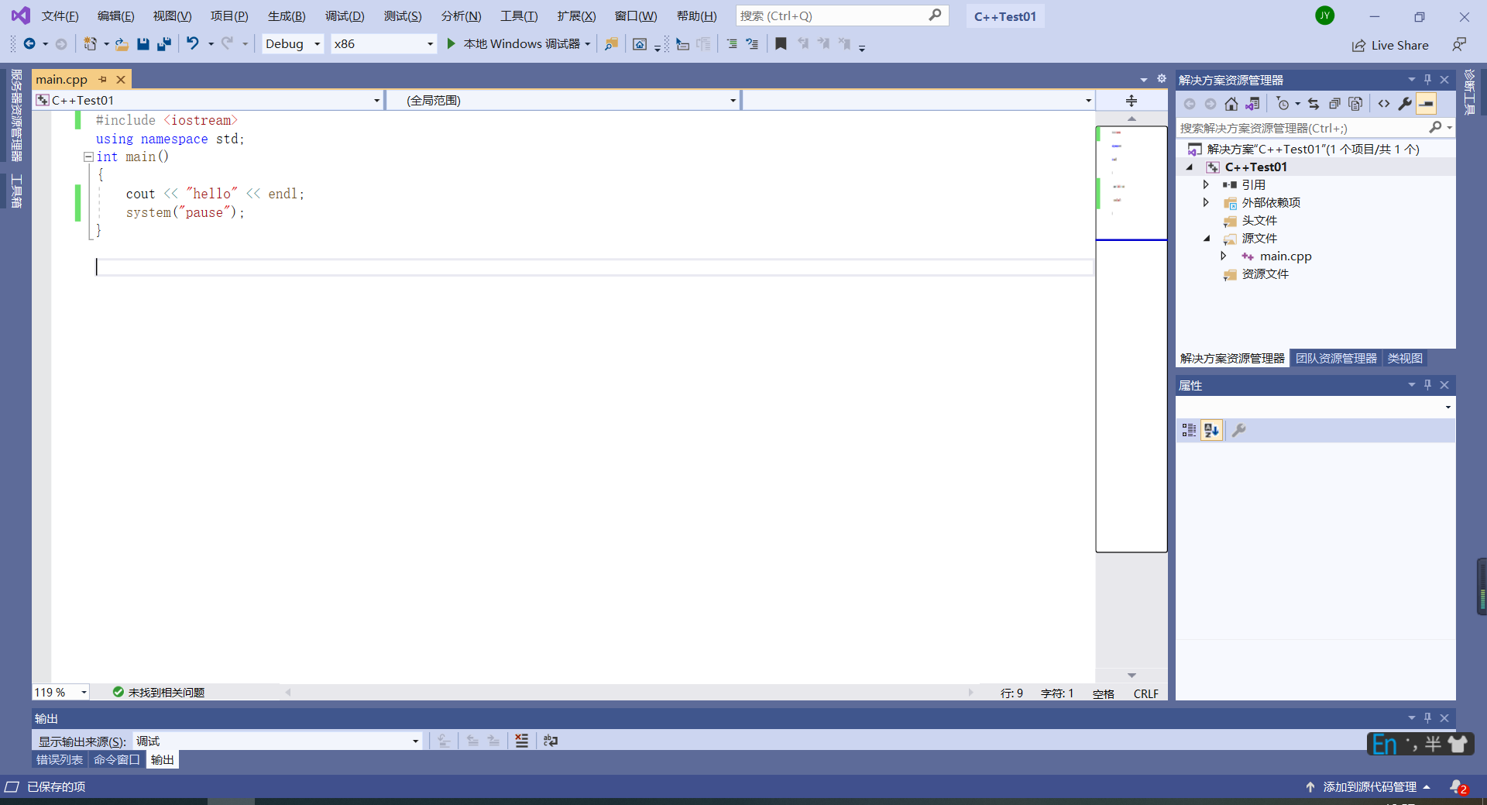Open the x86 platform dropdown

tap(383, 44)
